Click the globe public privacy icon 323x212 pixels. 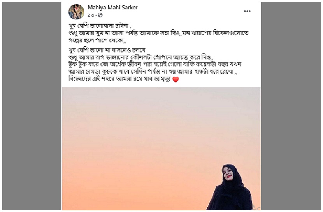pos(100,15)
